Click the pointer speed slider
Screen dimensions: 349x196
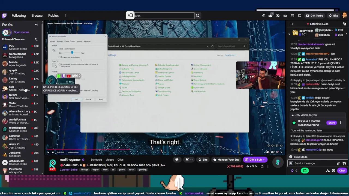pyautogui.click(x=72, y=53)
